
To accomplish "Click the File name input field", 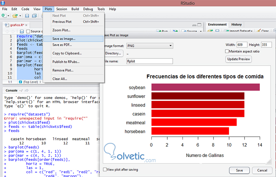I will tap(149, 61).
